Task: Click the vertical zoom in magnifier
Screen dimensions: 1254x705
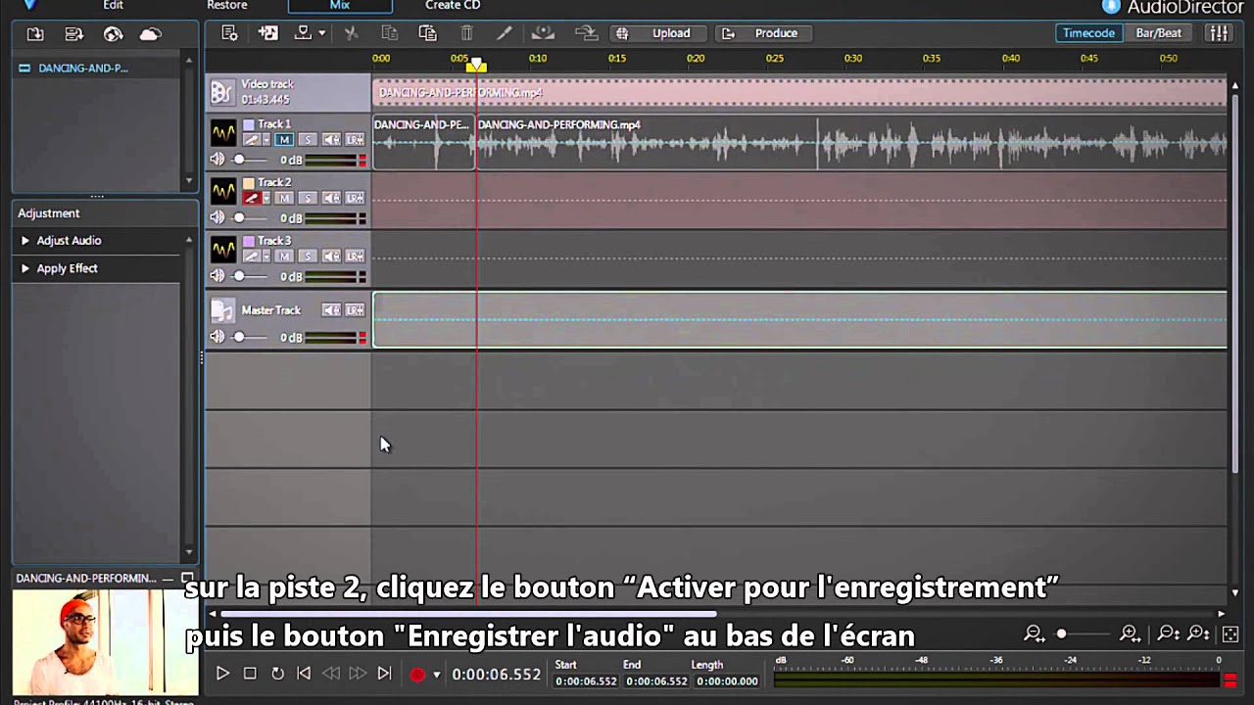Action: pyautogui.click(x=1198, y=634)
